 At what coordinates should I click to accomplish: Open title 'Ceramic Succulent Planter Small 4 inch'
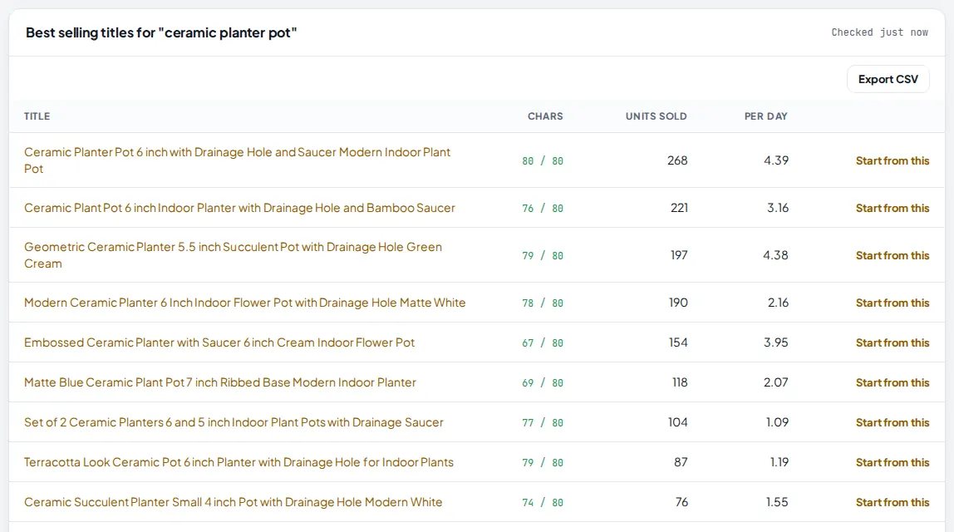click(233, 502)
